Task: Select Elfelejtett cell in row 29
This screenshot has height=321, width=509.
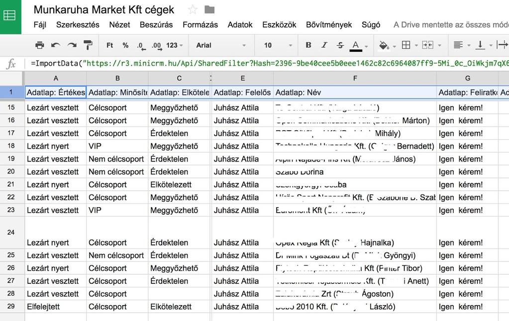Action: (56, 307)
